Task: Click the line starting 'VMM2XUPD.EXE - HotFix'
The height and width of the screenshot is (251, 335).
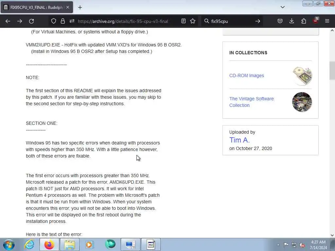Action: (x=104, y=45)
